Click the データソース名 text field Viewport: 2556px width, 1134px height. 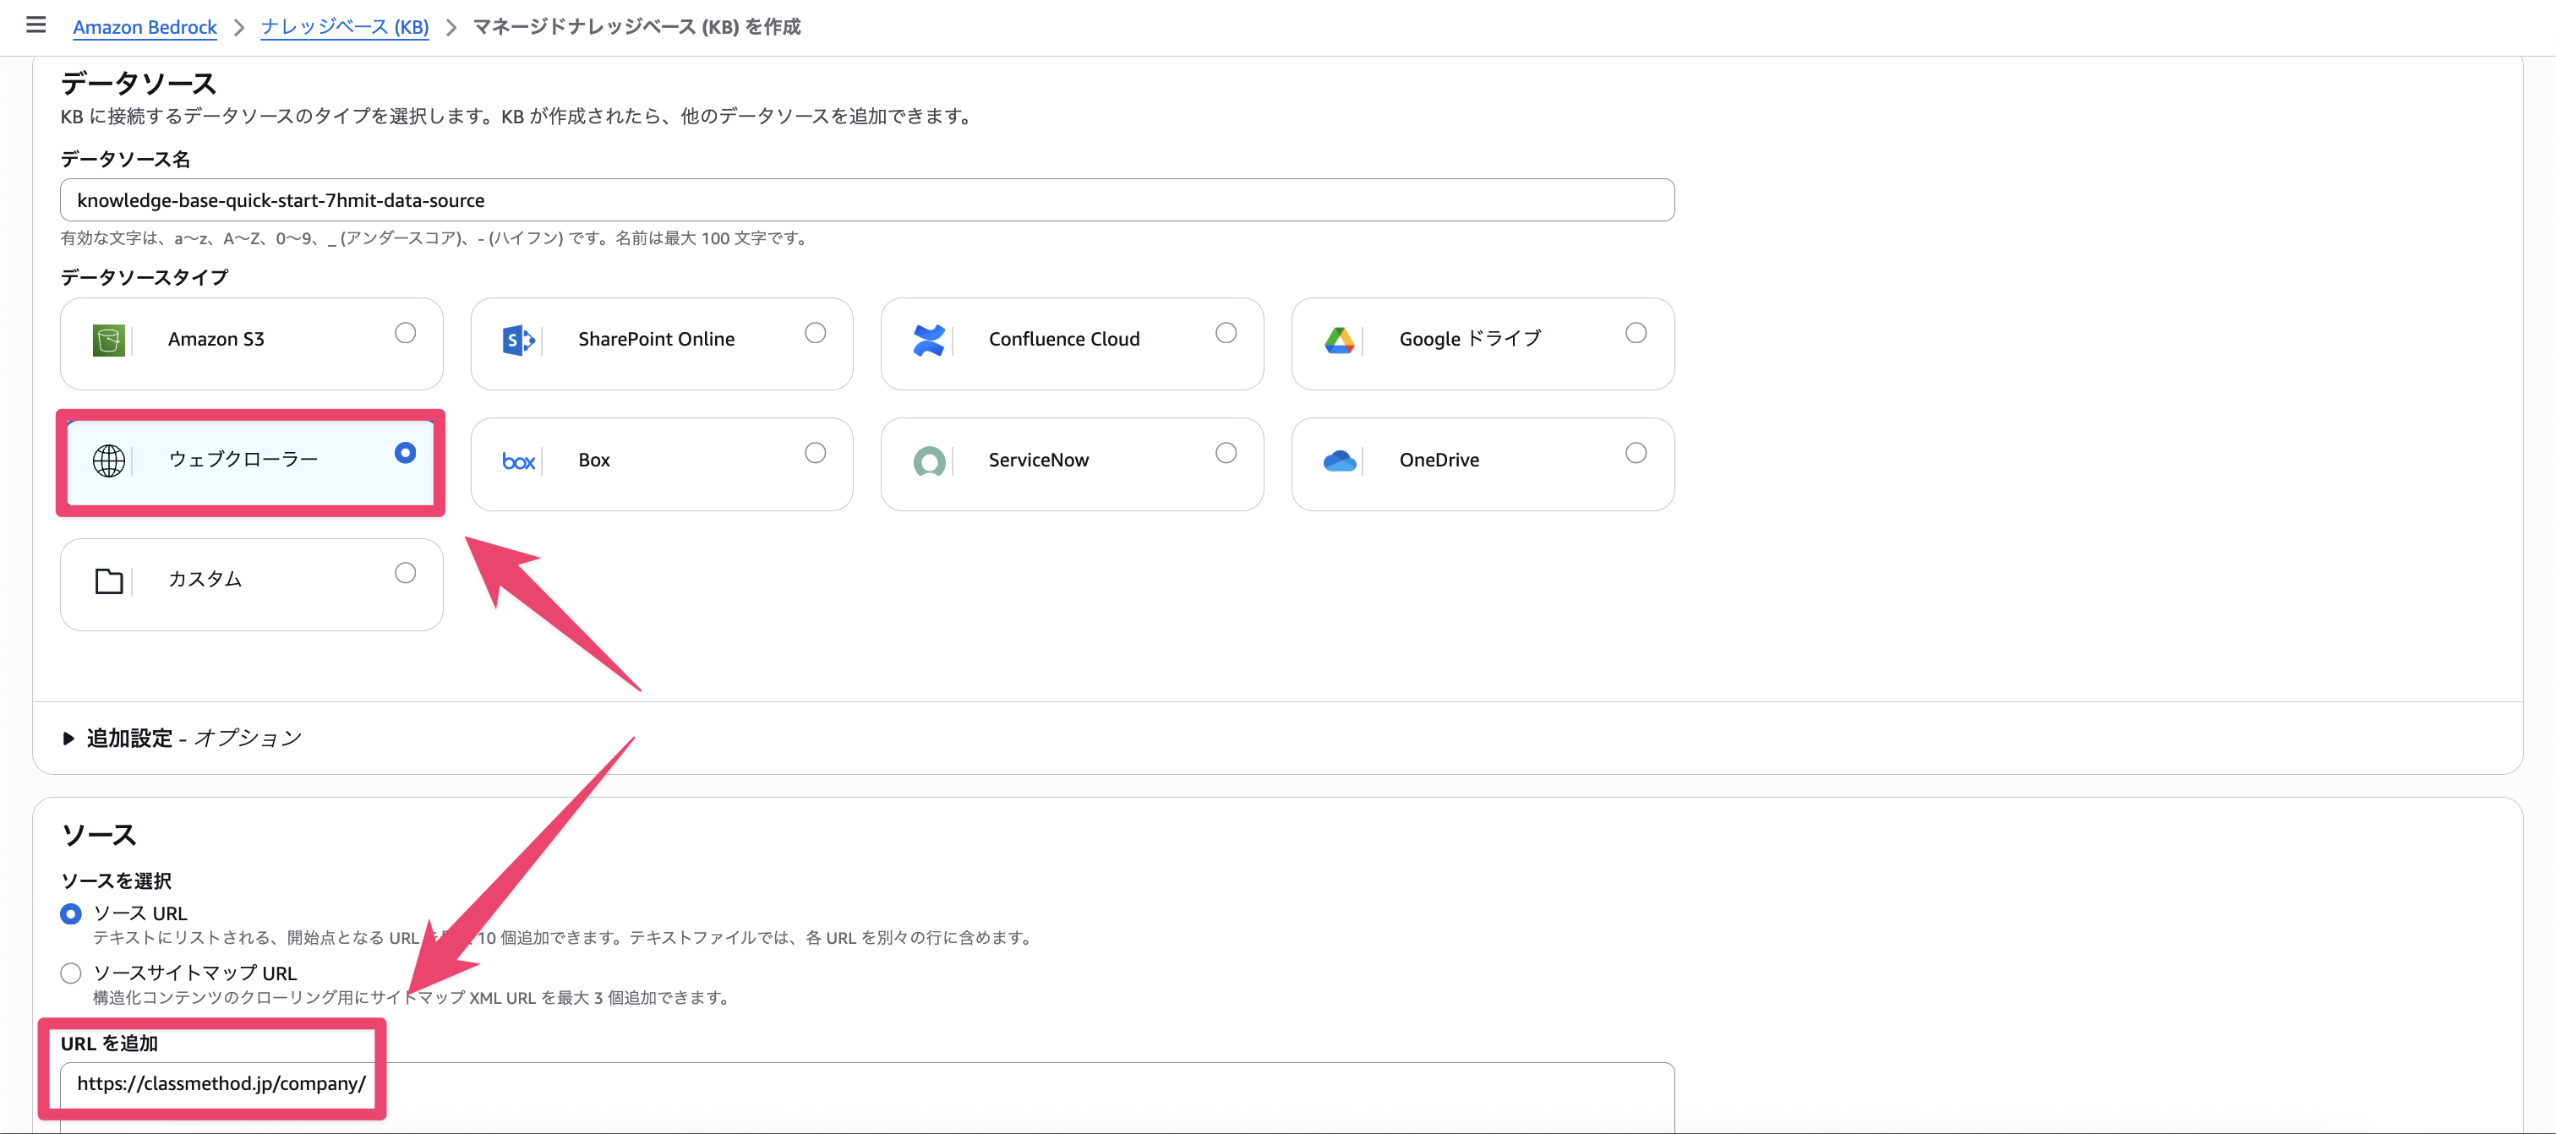point(867,200)
